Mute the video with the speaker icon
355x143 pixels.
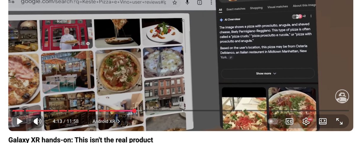tap(38, 121)
